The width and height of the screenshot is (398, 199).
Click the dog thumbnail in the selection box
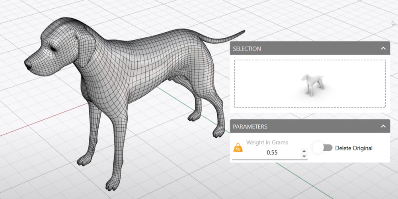311,84
